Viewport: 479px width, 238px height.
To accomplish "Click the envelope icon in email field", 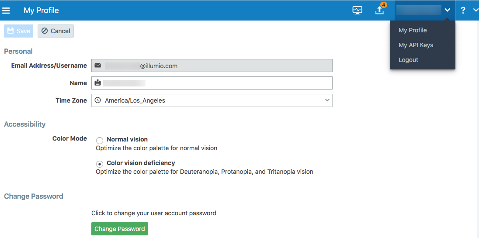I will point(97,66).
